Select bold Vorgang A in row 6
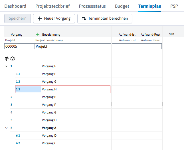 (x=49, y=128)
